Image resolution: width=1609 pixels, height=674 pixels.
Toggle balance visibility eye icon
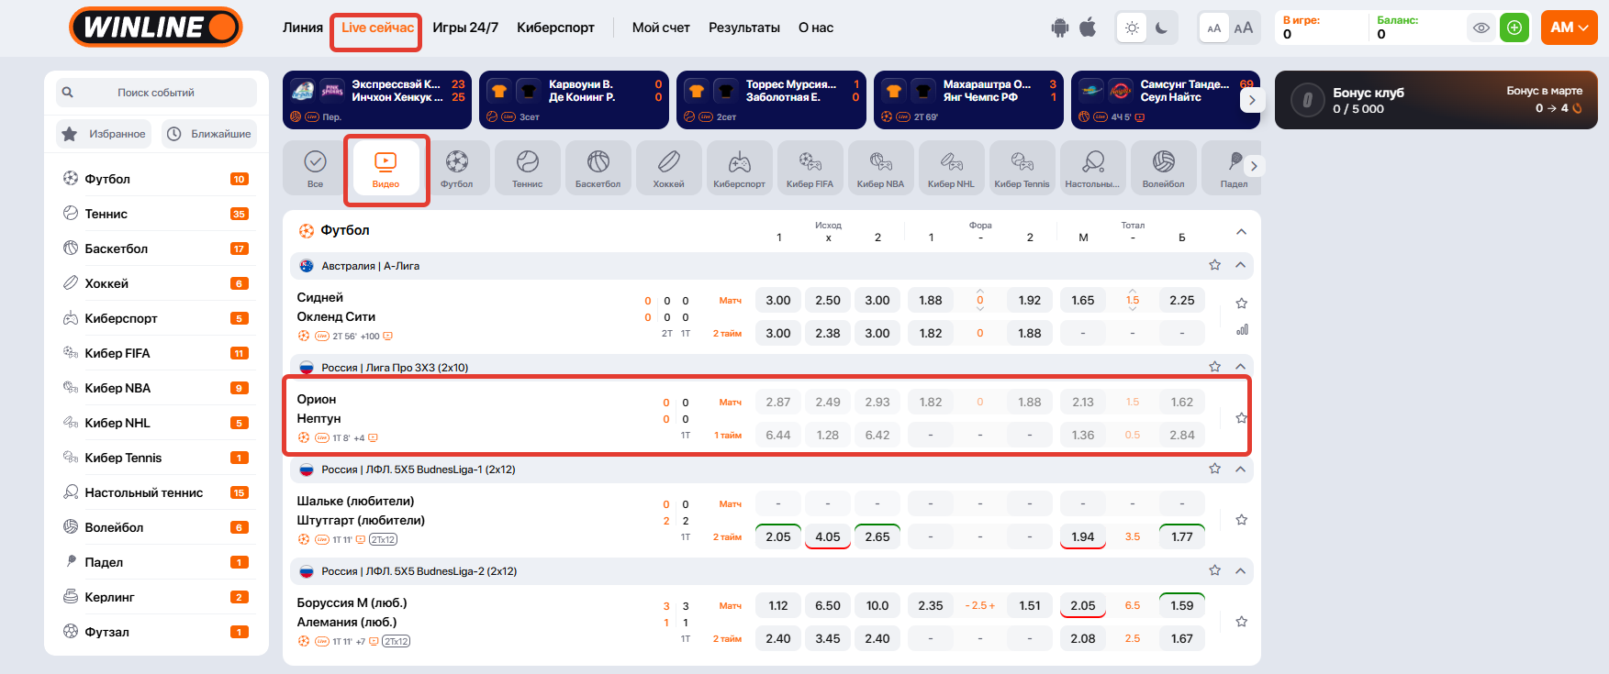[x=1481, y=28]
